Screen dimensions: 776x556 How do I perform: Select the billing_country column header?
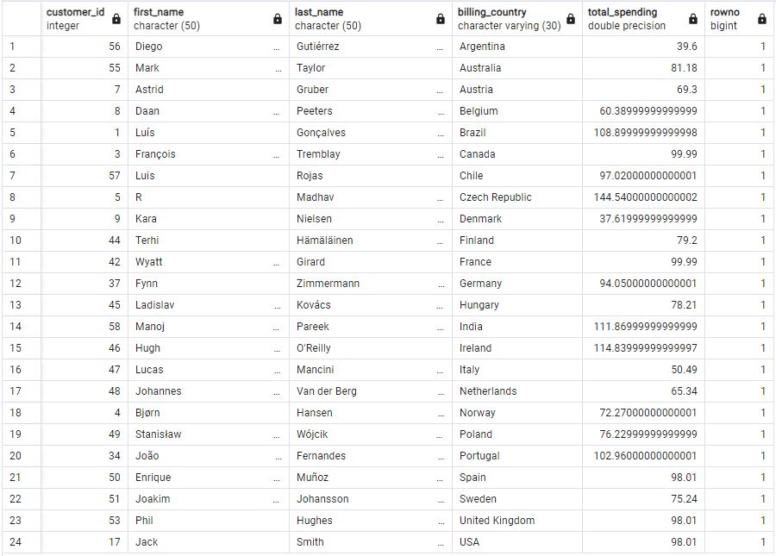click(517, 19)
